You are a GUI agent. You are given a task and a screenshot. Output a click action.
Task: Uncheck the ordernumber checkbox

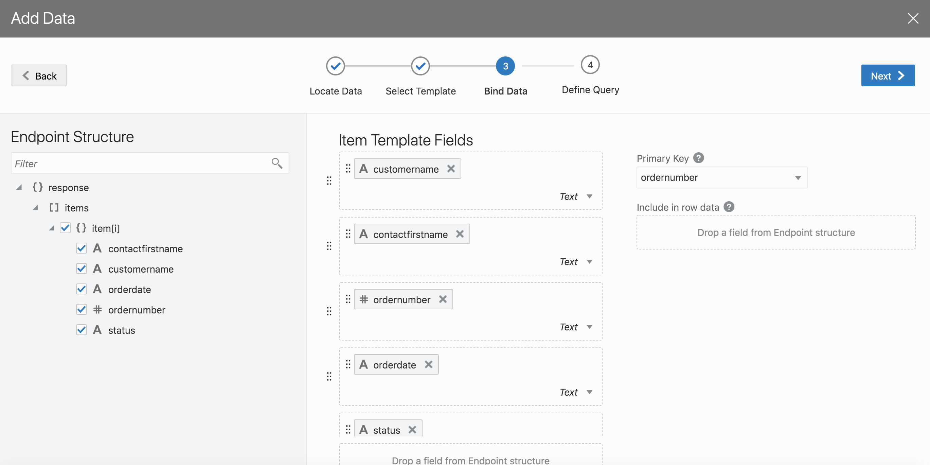(82, 309)
